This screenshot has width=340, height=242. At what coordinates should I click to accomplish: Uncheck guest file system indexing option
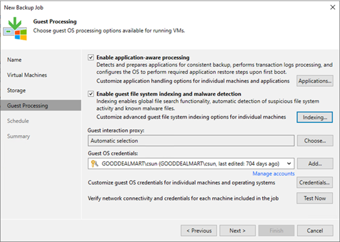coord(91,94)
